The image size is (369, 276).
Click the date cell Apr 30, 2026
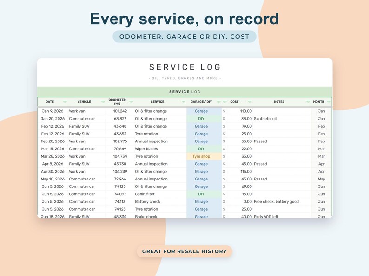[x=53, y=171]
